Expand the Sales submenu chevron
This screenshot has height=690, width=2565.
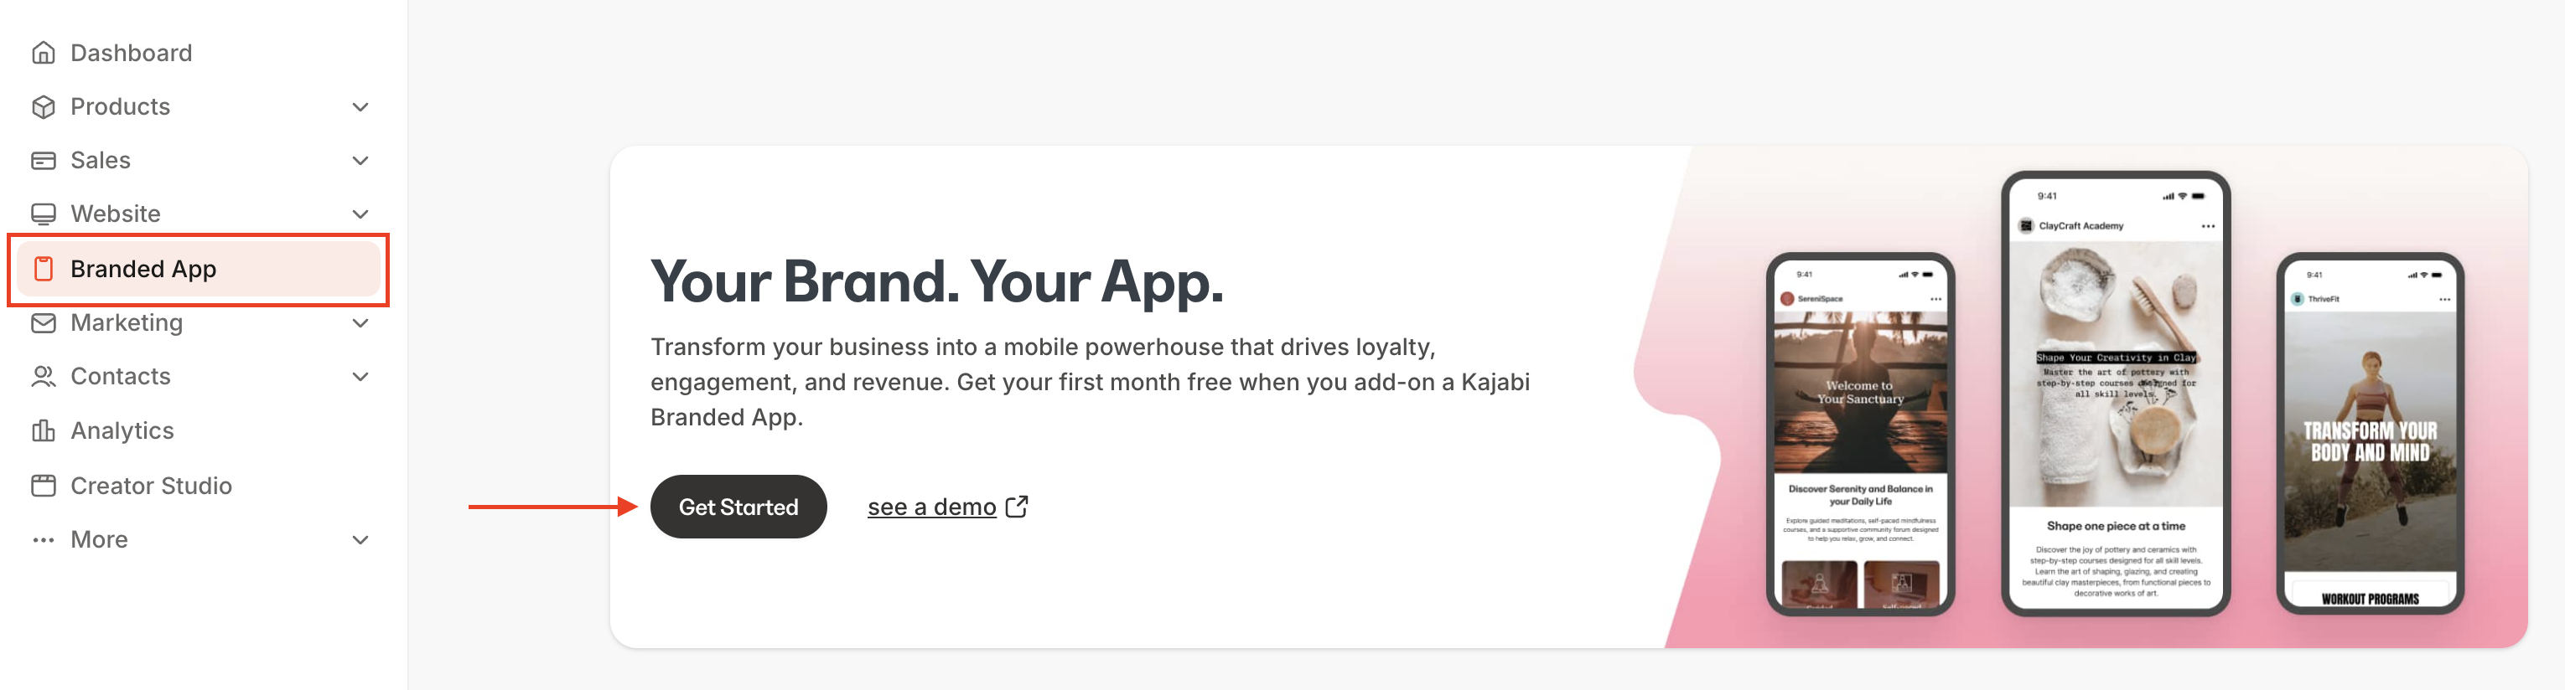coord(360,160)
